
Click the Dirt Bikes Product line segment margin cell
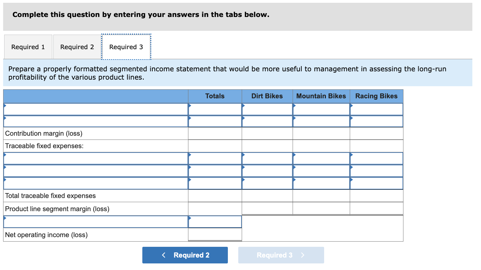pyautogui.click(x=267, y=208)
